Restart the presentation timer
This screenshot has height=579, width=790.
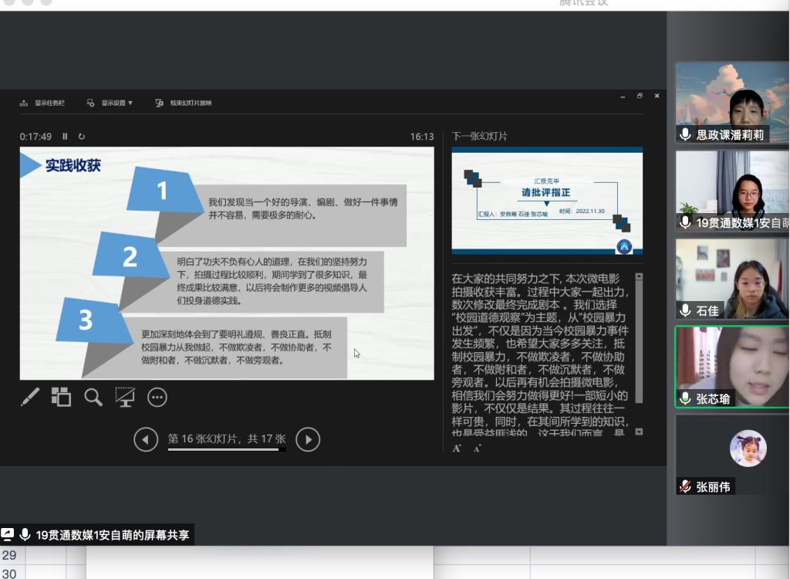click(82, 137)
